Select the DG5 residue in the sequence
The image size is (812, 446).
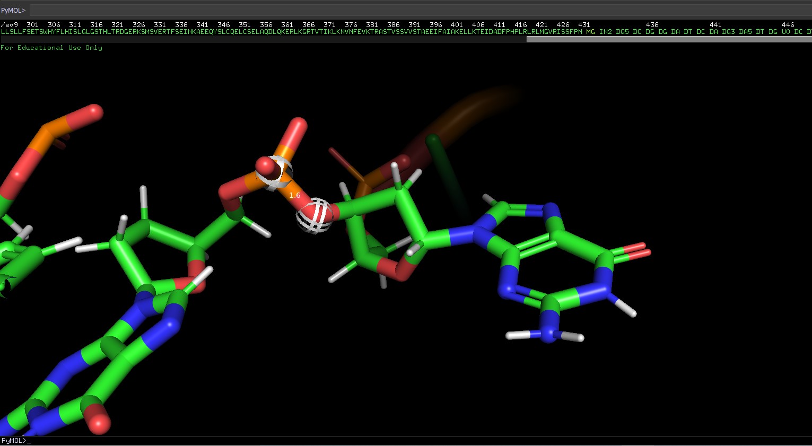pyautogui.click(x=622, y=32)
